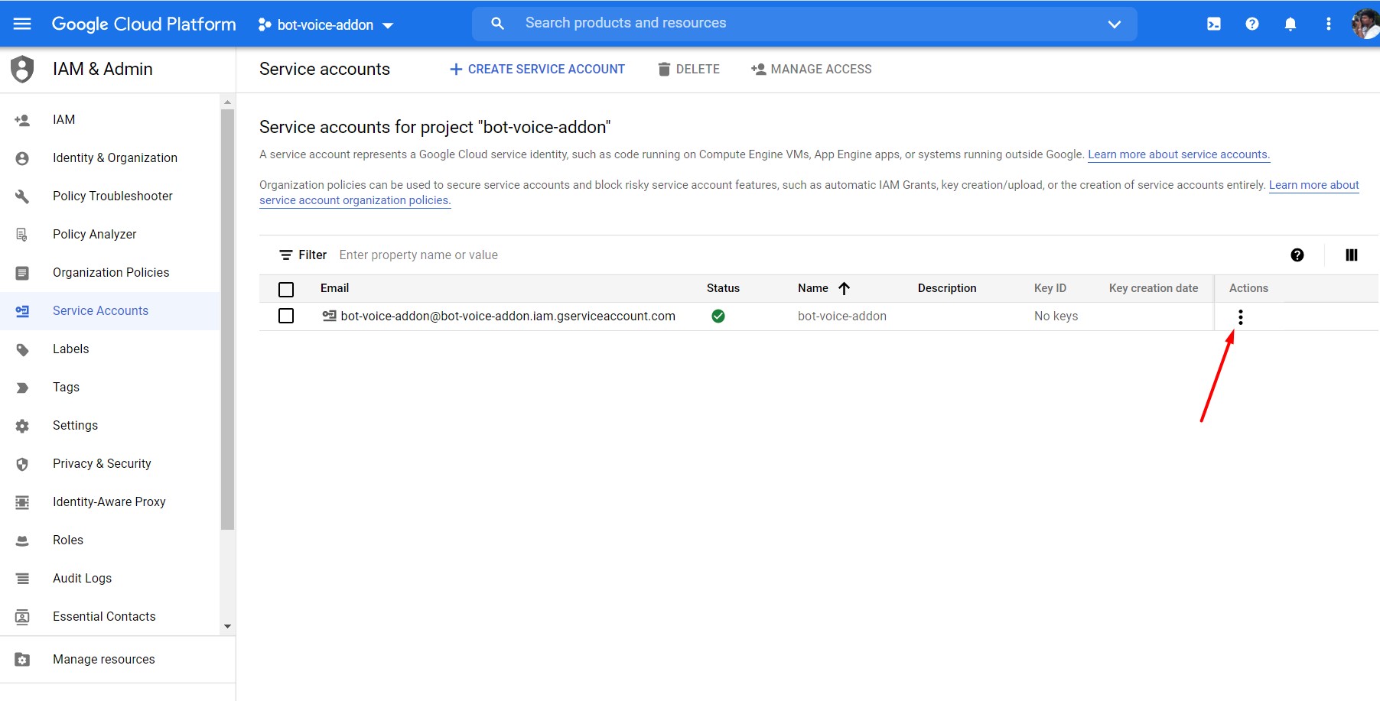
Task: Open Learn more about service accounts link
Action: [1178, 154]
